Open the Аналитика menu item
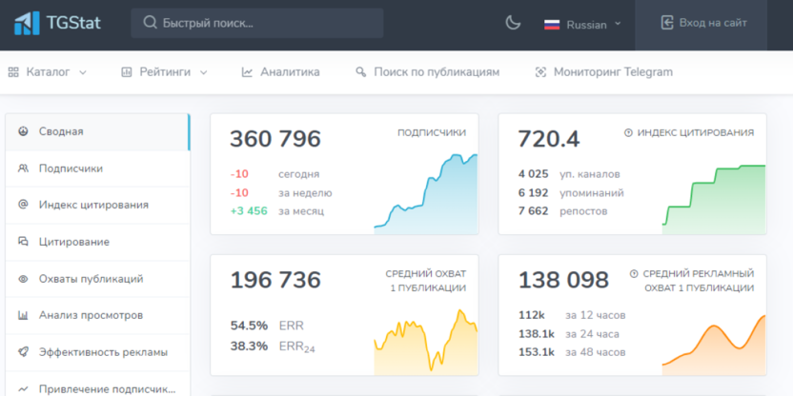The image size is (793, 396). [x=280, y=71]
